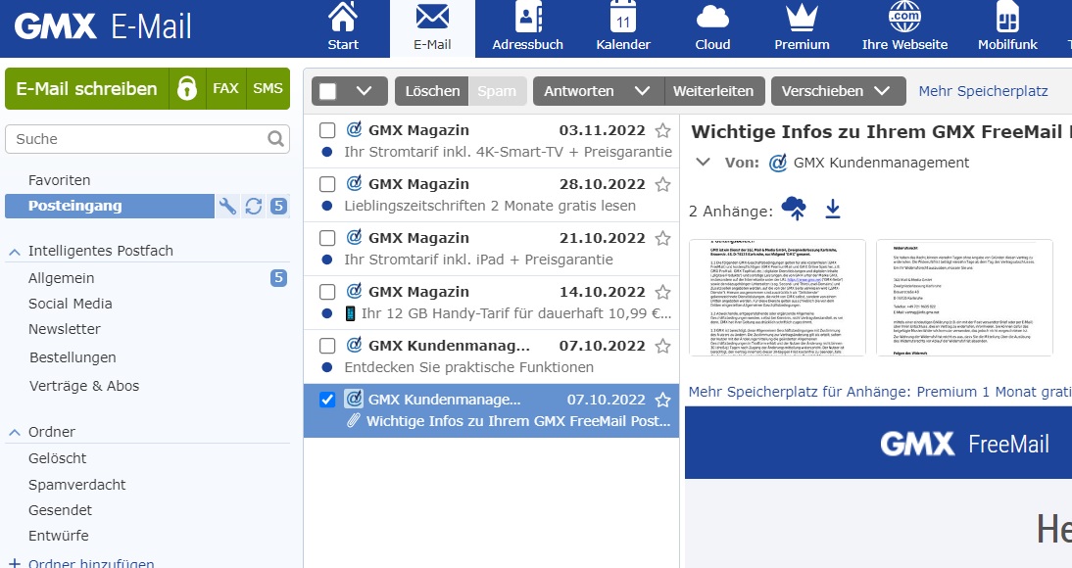
Task: Open Newsletter mailbox
Action: pyautogui.click(x=65, y=329)
